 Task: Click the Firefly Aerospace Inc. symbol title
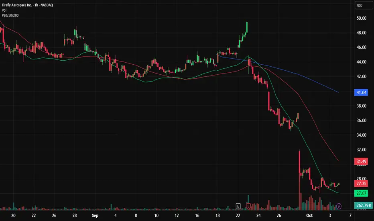point(27,5)
